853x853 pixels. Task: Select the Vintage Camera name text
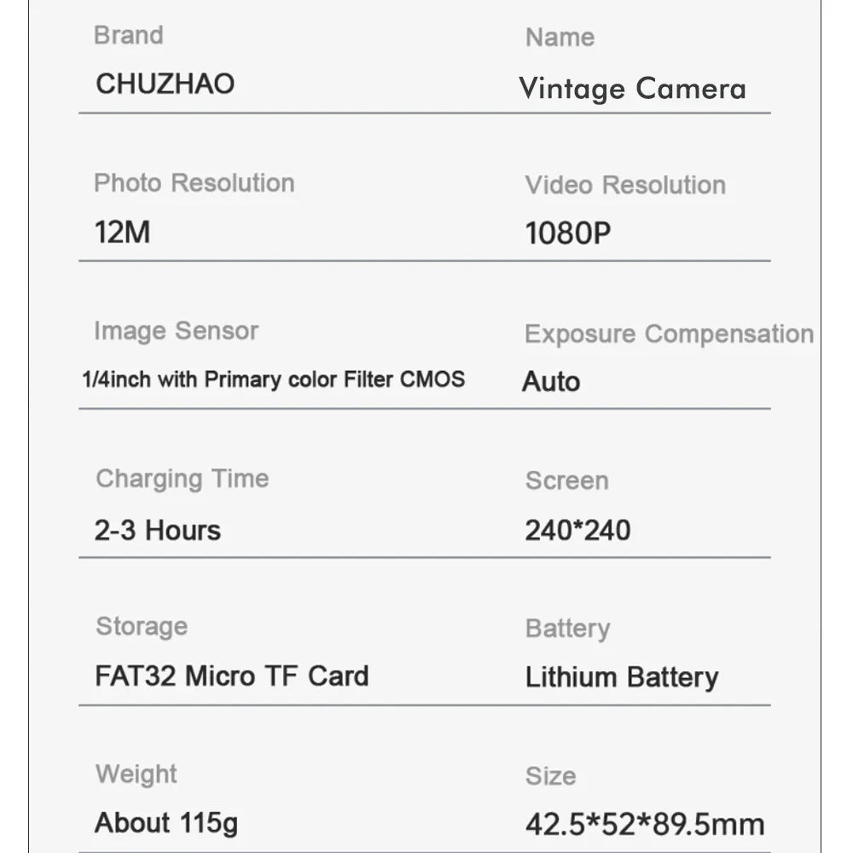[632, 89]
